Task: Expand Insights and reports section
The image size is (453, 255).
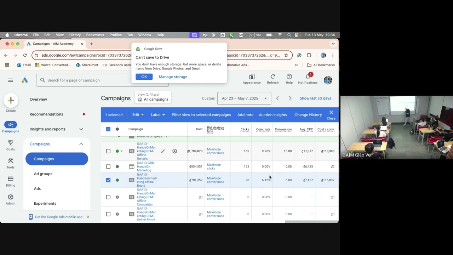Action: click(81, 129)
